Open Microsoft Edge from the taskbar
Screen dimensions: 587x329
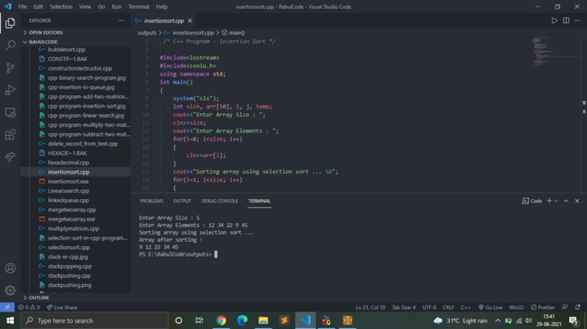(x=243, y=320)
